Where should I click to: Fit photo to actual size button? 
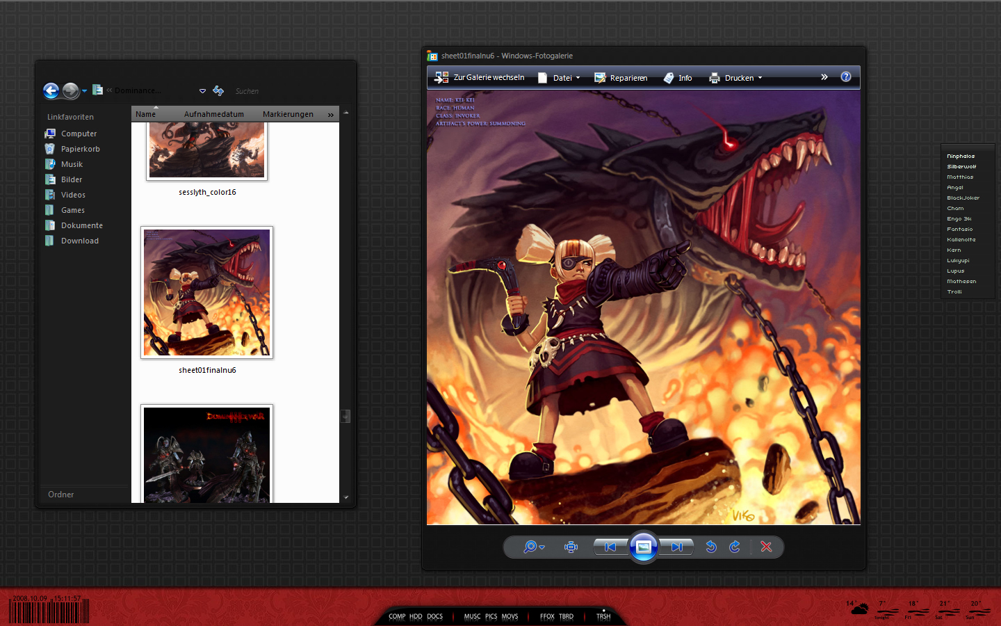571,547
